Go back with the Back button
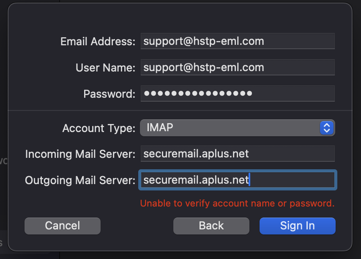 click(211, 226)
